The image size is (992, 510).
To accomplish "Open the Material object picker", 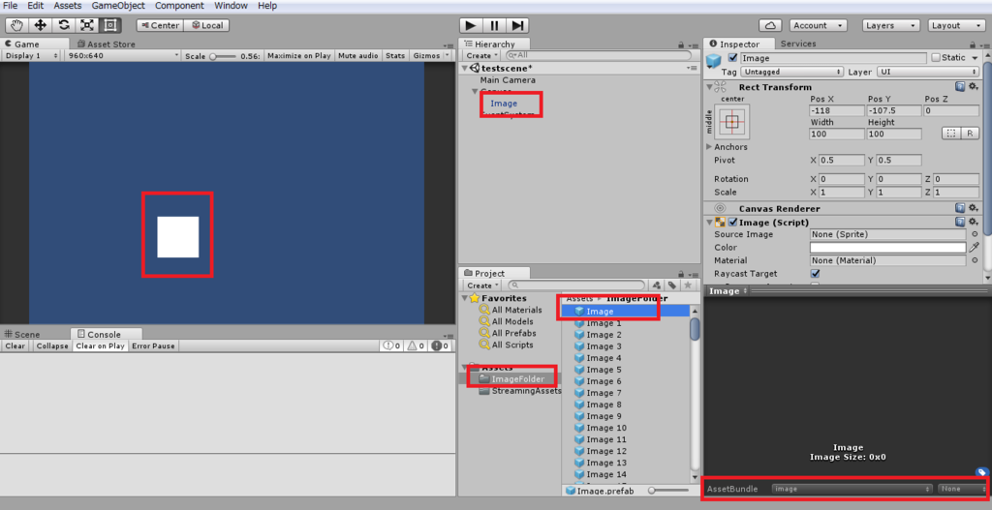I will pos(975,260).
